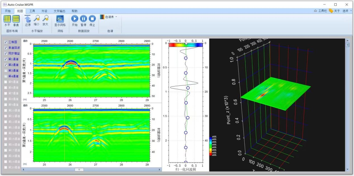Image resolution: width=354 pixels, height=176 pixels.
Task: Click the 放大 zoom in magnifier
Action: pos(45,19)
